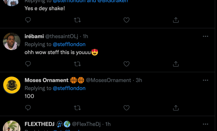Share irébami's tweet
The height and width of the screenshot is (131, 217).
(176, 64)
